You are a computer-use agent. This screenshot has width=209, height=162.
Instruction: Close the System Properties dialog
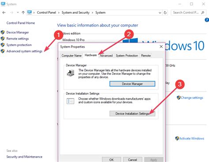[161, 46]
